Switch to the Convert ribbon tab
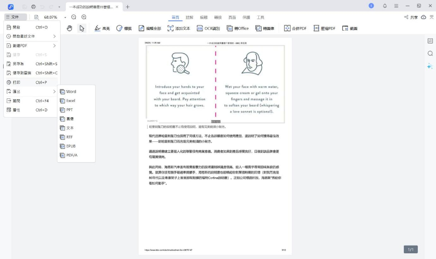The width and height of the screenshot is (436, 259). pos(217,17)
